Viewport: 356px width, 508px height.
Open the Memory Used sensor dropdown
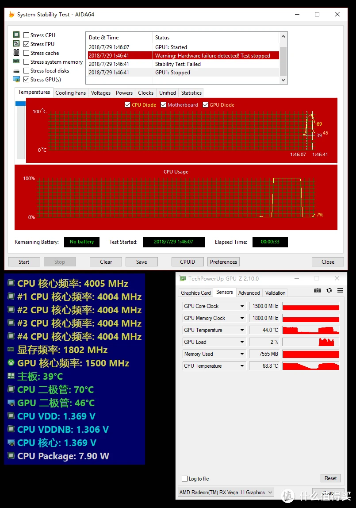point(242,354)
